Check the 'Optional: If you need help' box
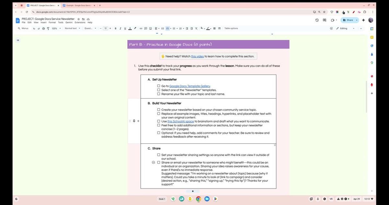The width and height of the screenshot is (389, 205). 159,133
